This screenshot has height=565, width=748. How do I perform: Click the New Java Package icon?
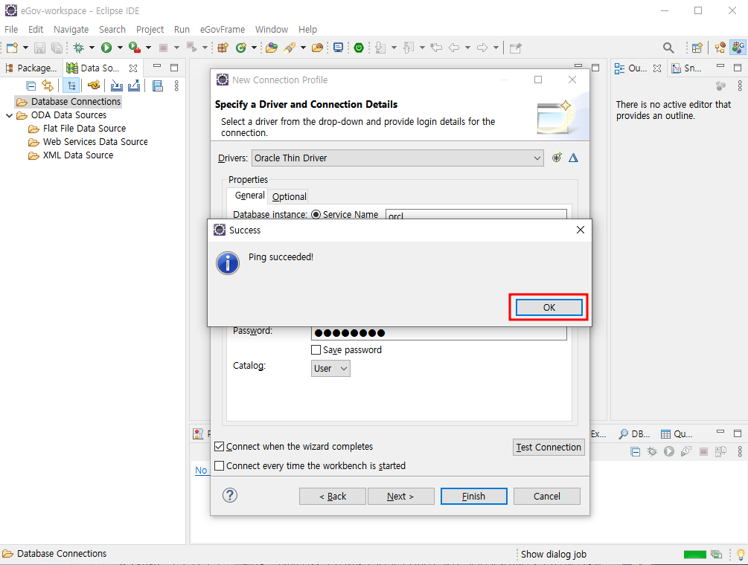click(223, 48)
